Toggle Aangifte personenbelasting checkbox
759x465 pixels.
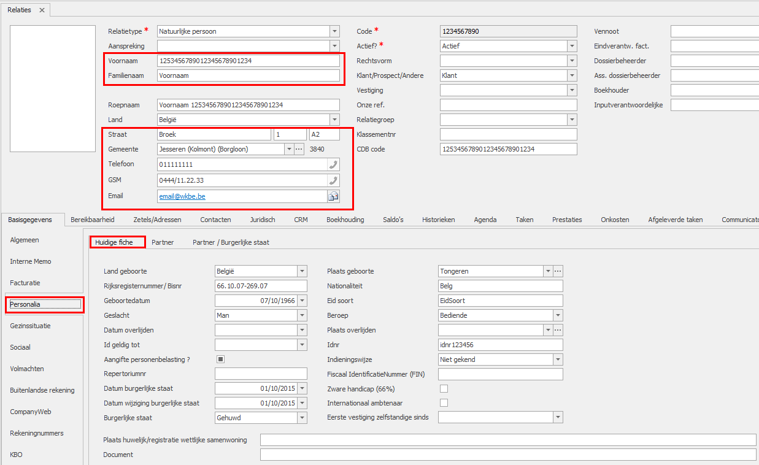click(x=221, y=359)
